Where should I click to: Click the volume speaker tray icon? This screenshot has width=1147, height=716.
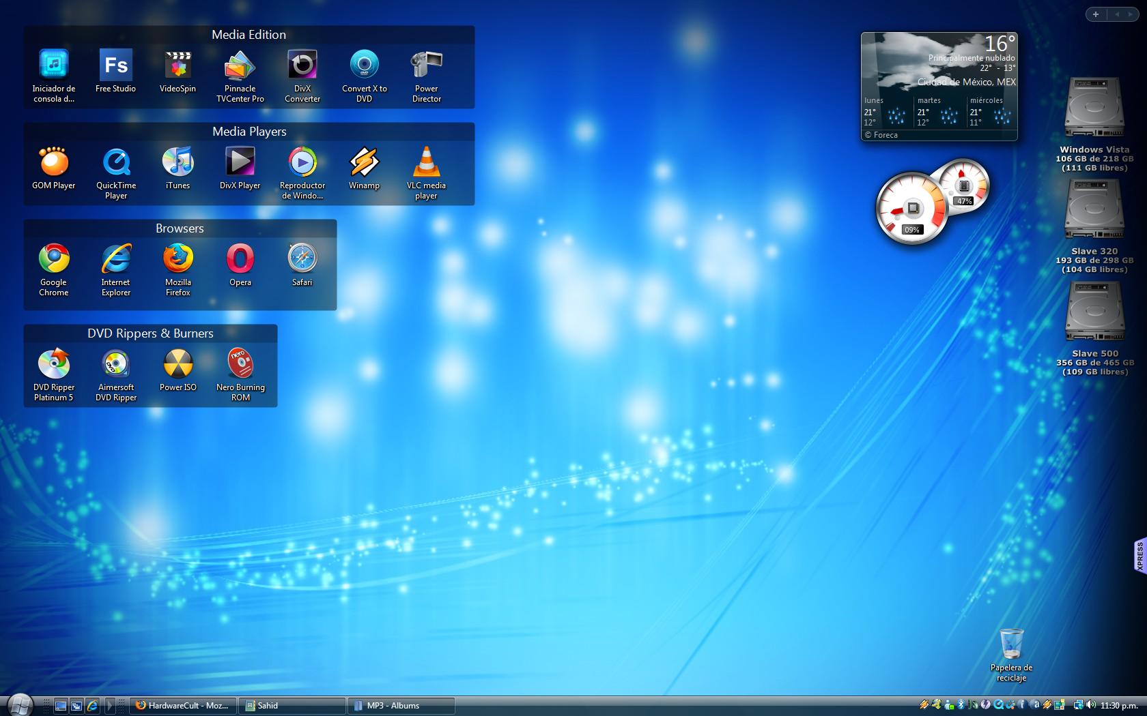(x=1091, y=705)
